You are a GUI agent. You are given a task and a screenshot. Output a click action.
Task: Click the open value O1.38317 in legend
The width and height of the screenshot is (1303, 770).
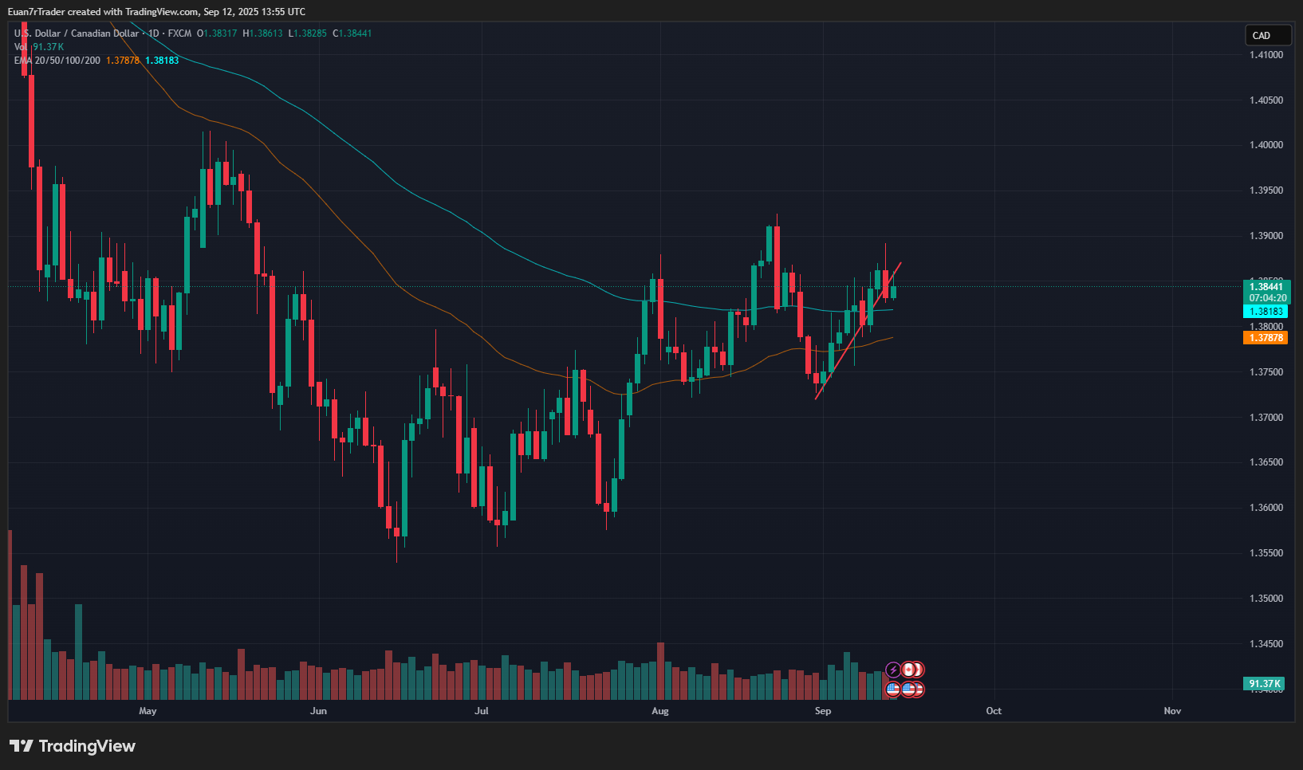point(217,33)
